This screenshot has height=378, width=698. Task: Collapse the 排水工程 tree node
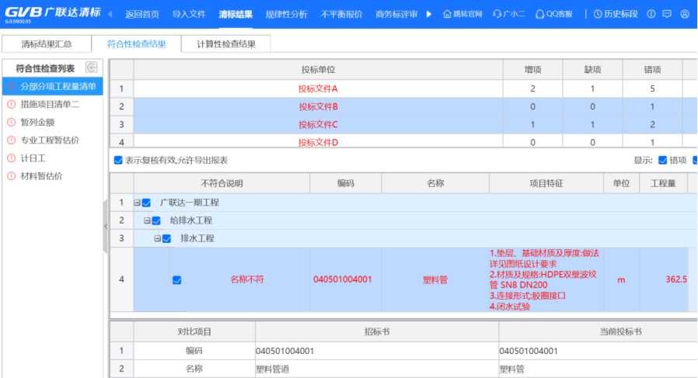click(156, 238)
